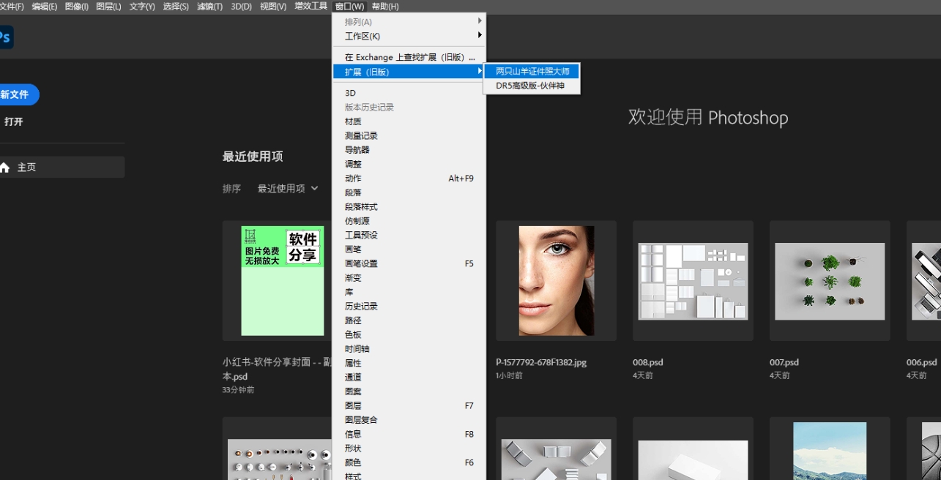Choose 画笔设置 from the Window menu

361,263
